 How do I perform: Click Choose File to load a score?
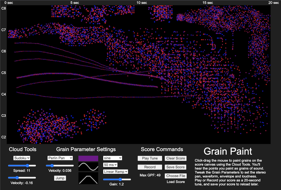(x=175, y=176)
